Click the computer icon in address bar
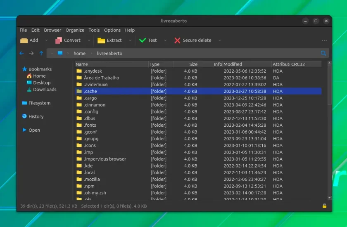 click(x=60, y=53)
